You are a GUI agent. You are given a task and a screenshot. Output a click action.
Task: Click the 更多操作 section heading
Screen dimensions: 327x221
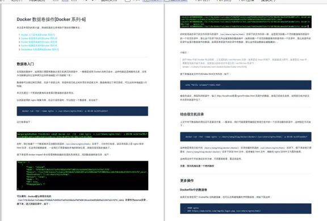coord(187,181)
